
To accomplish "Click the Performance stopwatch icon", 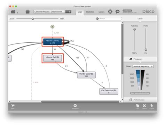I will tap(131, 100).
